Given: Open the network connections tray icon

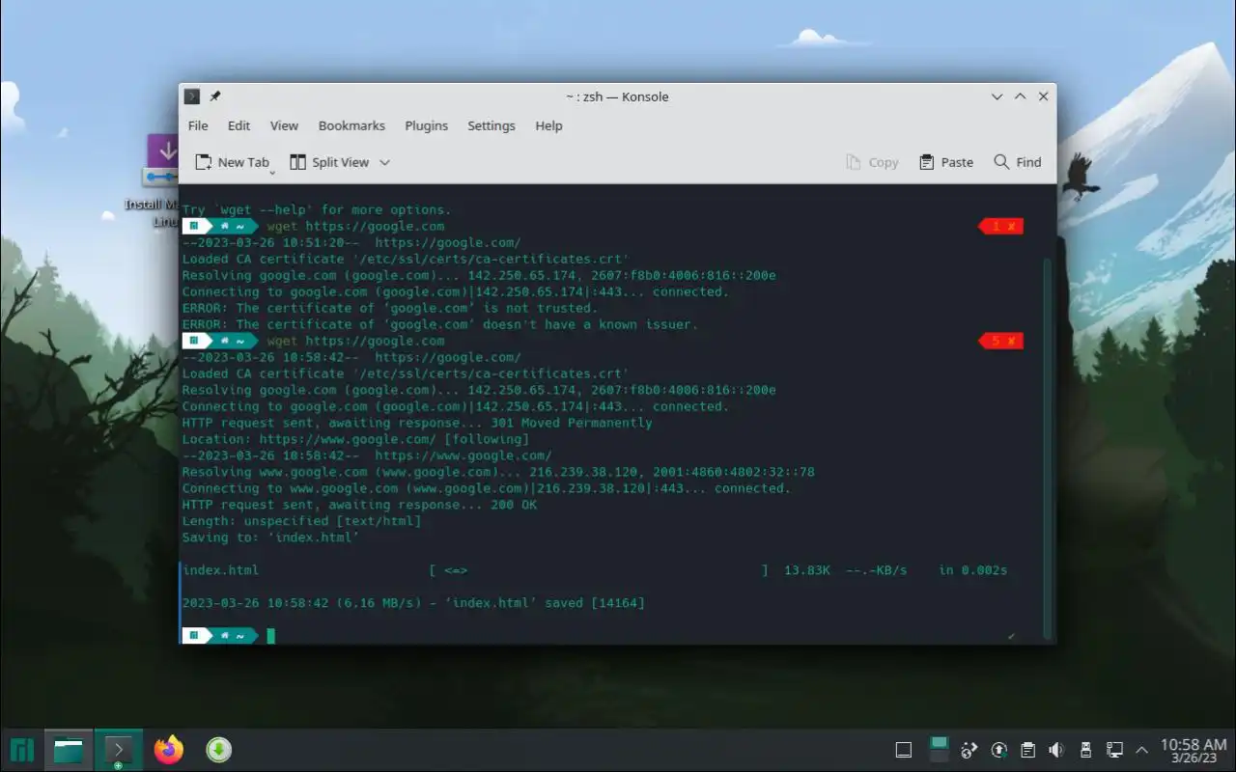Looking at the screenshot, I should pos(1114,750).
